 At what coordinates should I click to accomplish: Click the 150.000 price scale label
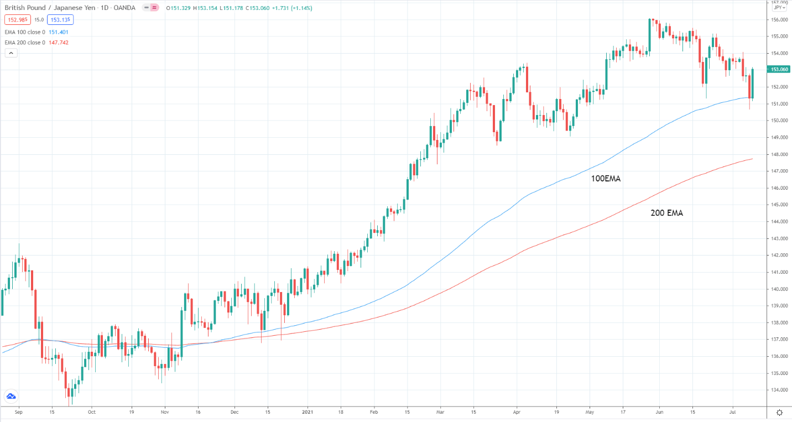(x=779, y=121)
